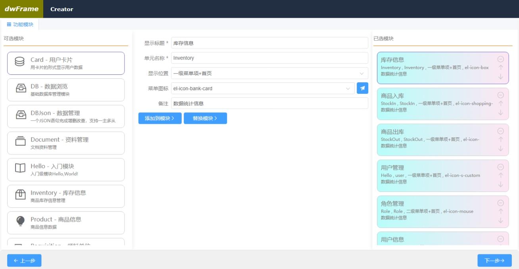Click the blue send icon beside 菜单图标
The width and height of the screenshot is (519, 269).
[x=362, y=89]
